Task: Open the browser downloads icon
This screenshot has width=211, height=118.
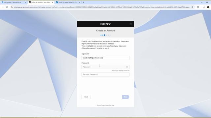Action: pos(204,7)
